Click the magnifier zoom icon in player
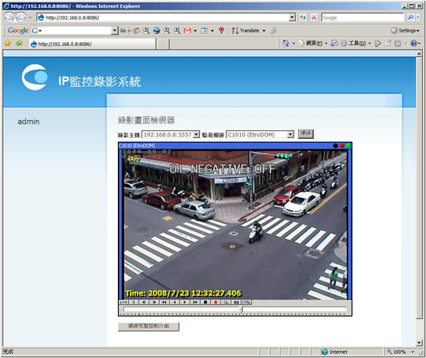This screenshot has width=426, height=358. (226, 302)
